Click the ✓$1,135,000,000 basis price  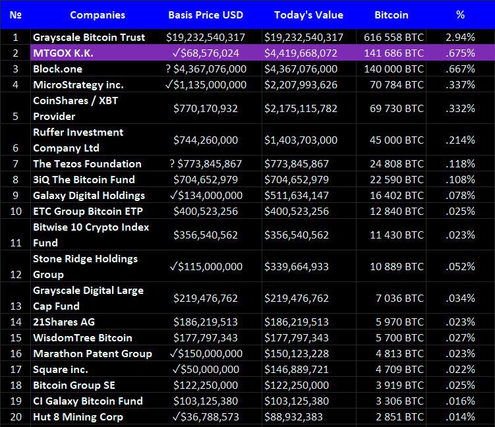206,84
